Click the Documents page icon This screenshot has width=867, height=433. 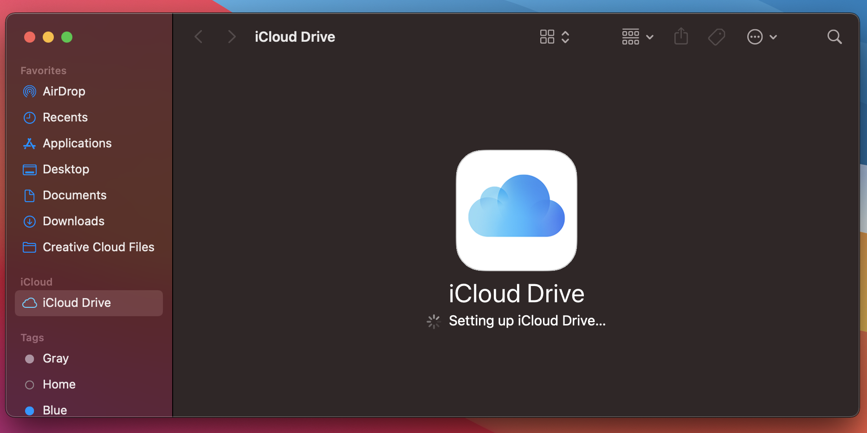coord(30,196)
